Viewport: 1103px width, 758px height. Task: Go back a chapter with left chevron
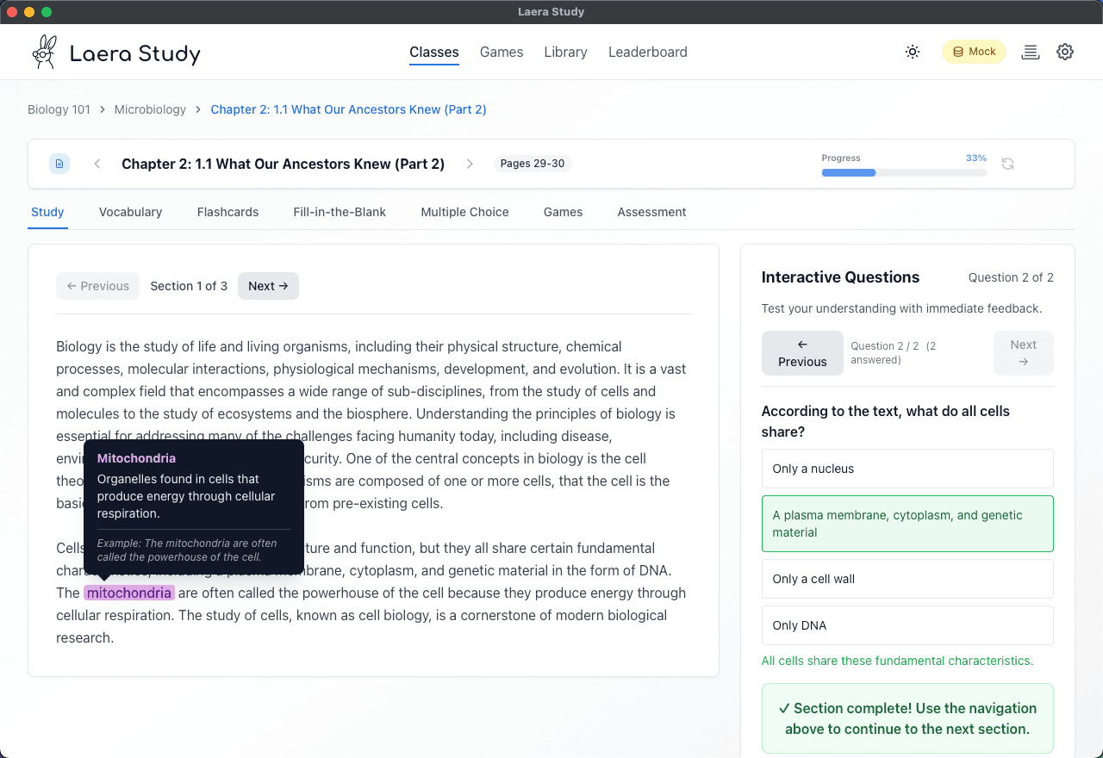[97, 163]
